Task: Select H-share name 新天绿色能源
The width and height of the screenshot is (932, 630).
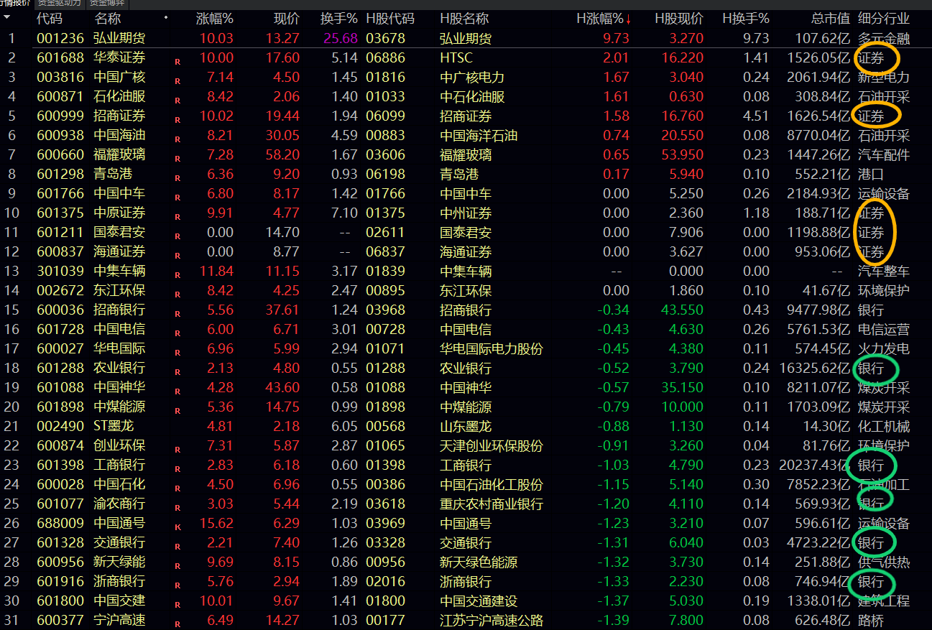Action: point(479,562)
